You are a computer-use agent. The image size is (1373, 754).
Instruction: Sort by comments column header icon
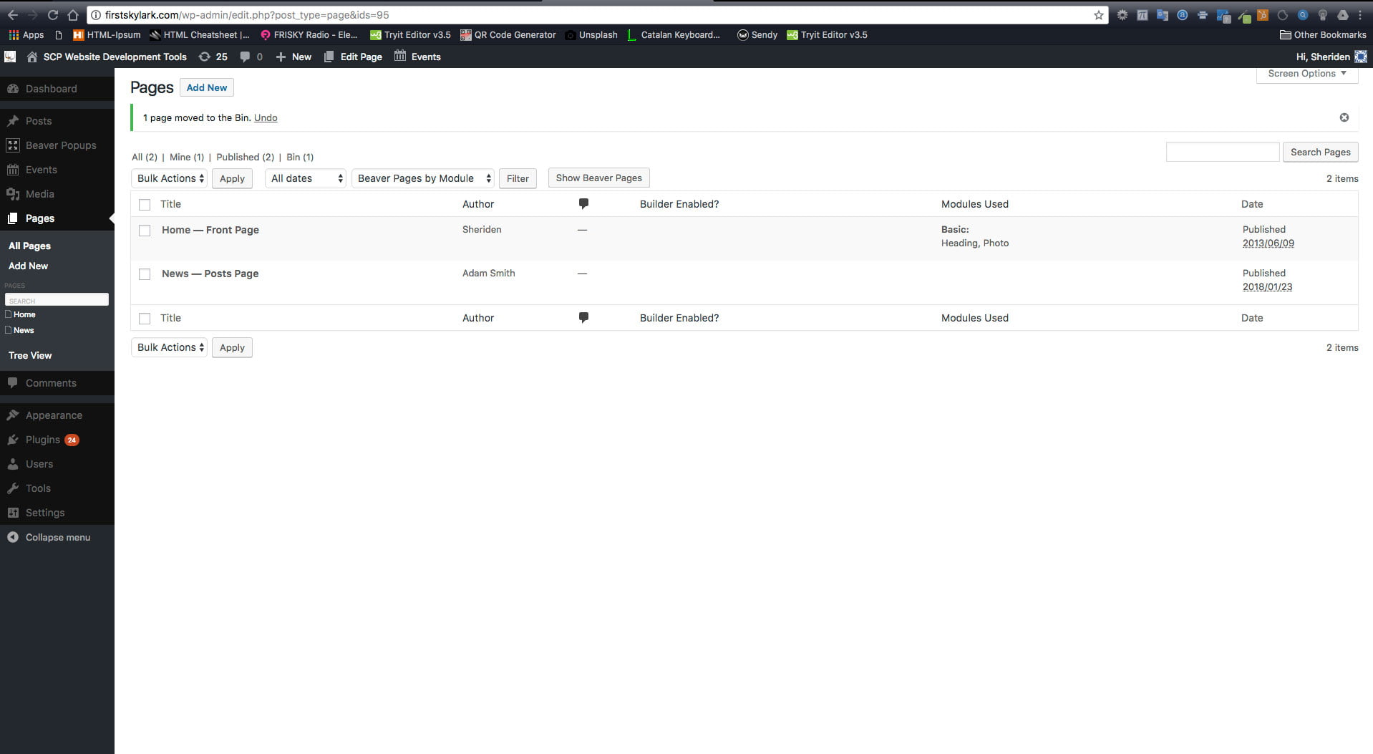(583, 204)
